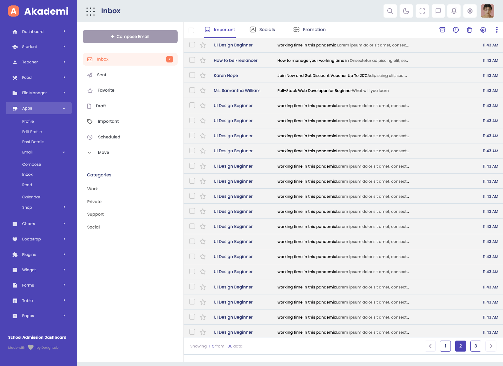
Task: Toggle dark mode with the moon icon
Action: 406,11
